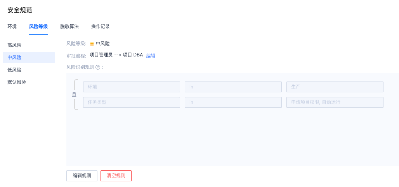The height and width of the screenshot is (187, 399).
Task: Click the yellow 中风险 level icon
Action: click(92, 44)
